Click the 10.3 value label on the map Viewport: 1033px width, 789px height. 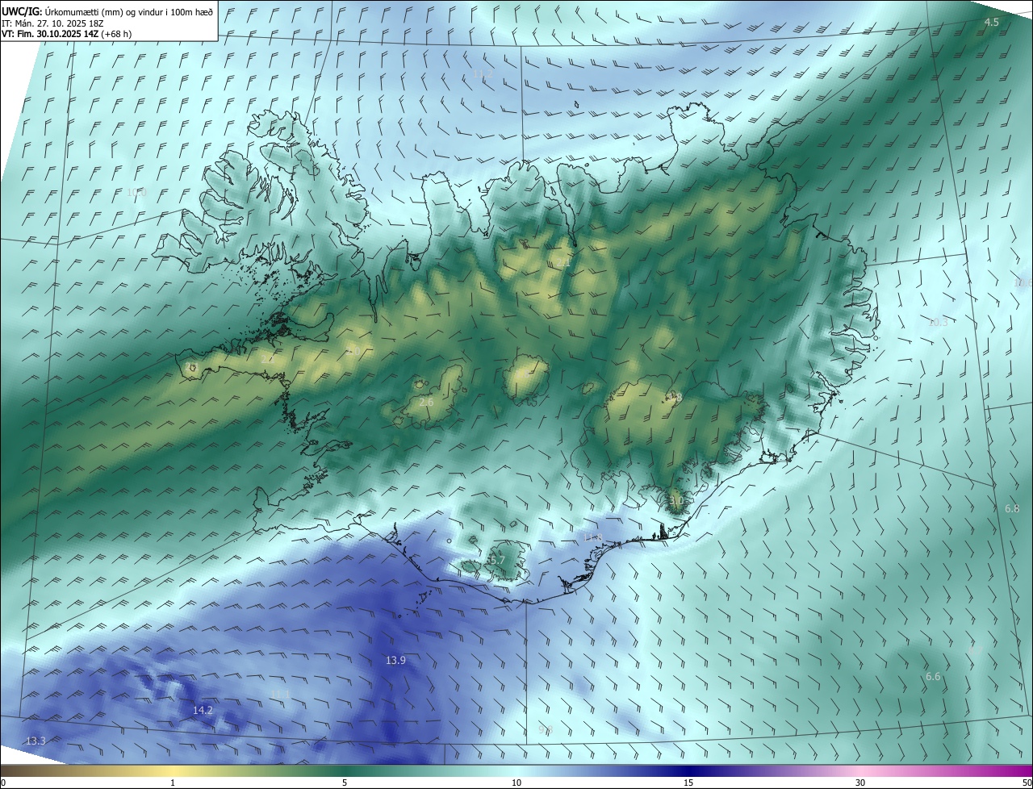[938, 322]
